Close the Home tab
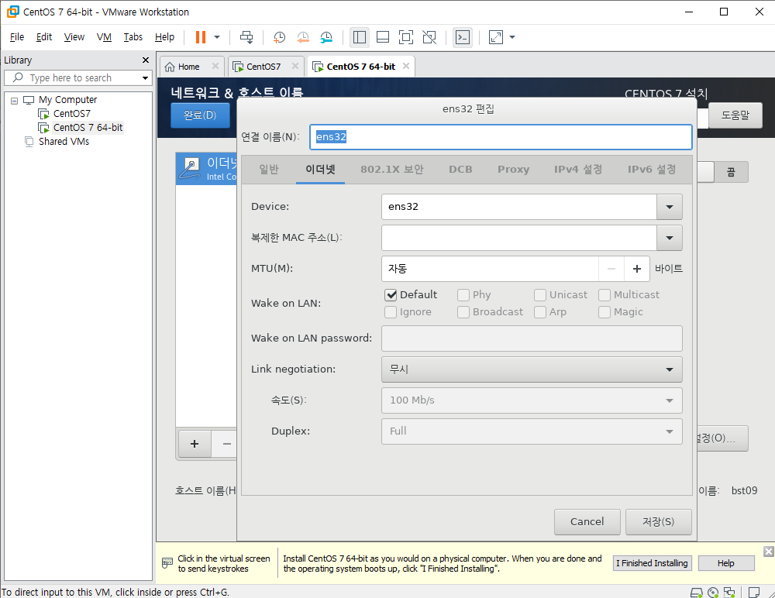The image size is (775, 598). (215, 66)
